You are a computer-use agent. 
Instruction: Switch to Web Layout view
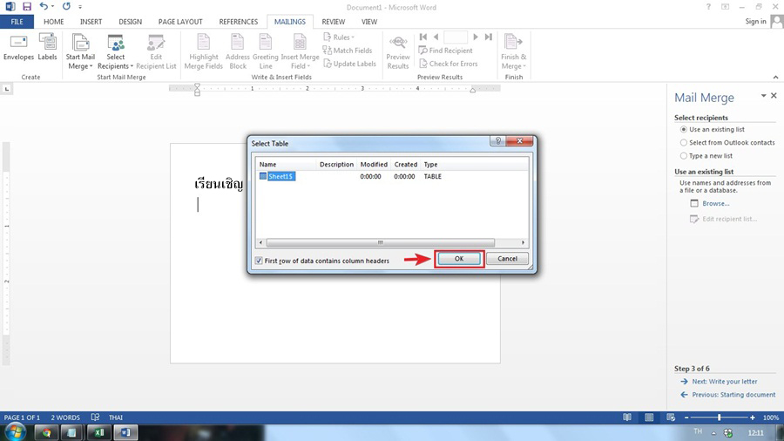[x=671, y=417]
